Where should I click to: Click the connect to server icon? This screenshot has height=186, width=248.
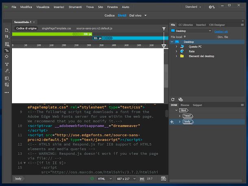coord(181,100)
